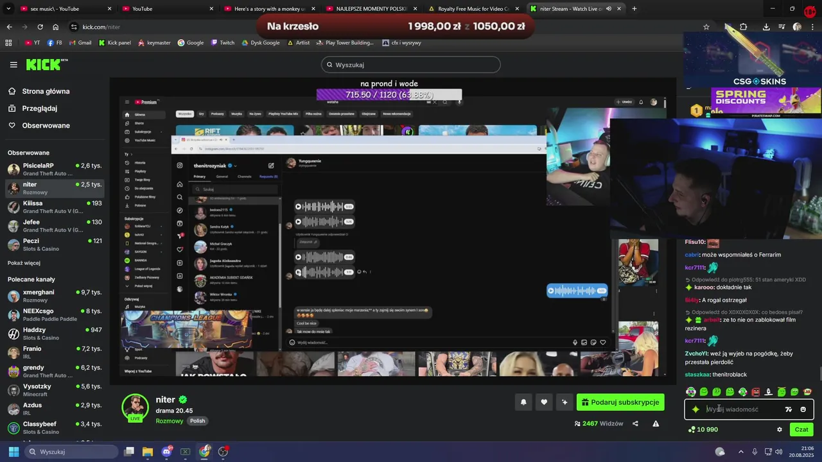The height and width of the screenshot is (462, 822).
Task: Open browser downloads
Action: pos(766,27)
